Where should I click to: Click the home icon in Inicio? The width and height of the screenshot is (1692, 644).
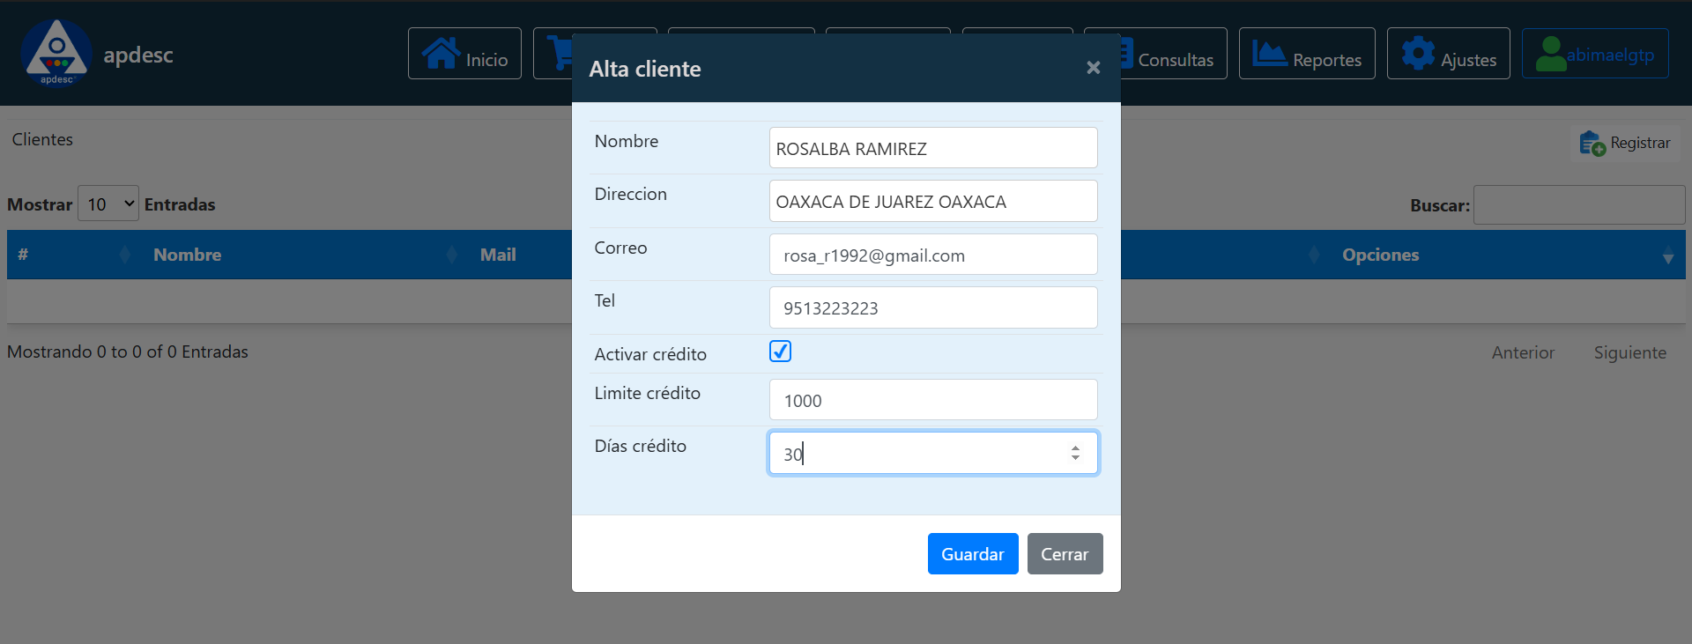[441, 53]
